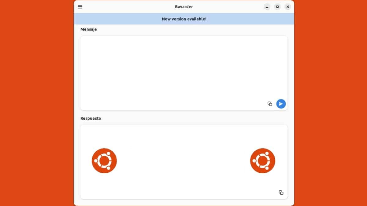Click the Bavarder window title
Image resolution: width=367 pixels, height=206 pixels.
click(184, 7)
